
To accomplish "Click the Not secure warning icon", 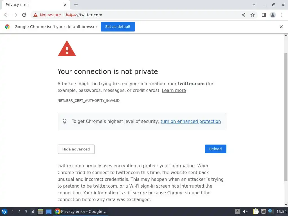I will pyautogui.click(x=35, y=15).
